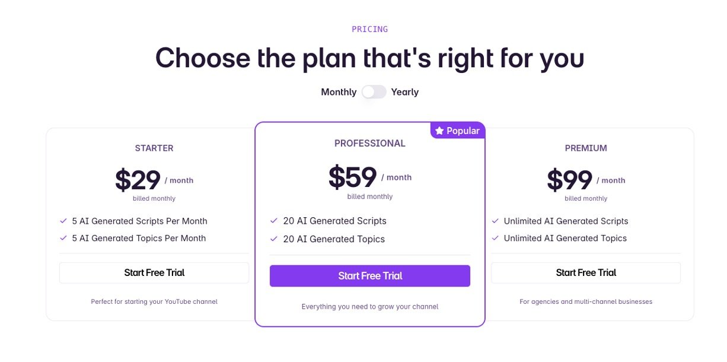Select the Yearly billing label

405,92
